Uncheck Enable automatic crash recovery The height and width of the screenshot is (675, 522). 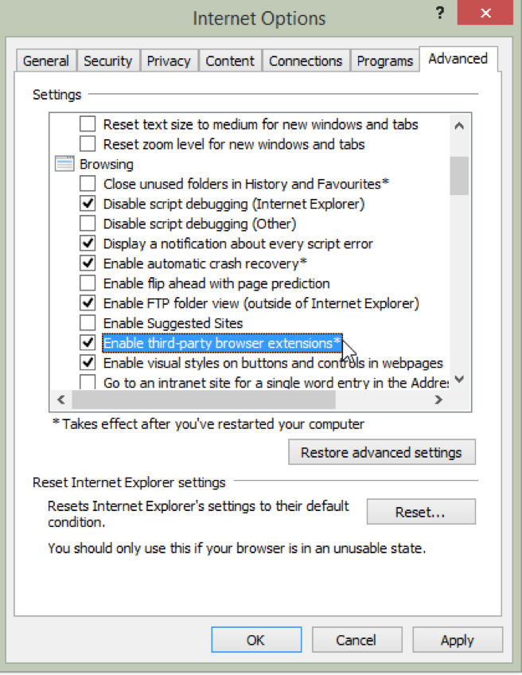point(88,263)
